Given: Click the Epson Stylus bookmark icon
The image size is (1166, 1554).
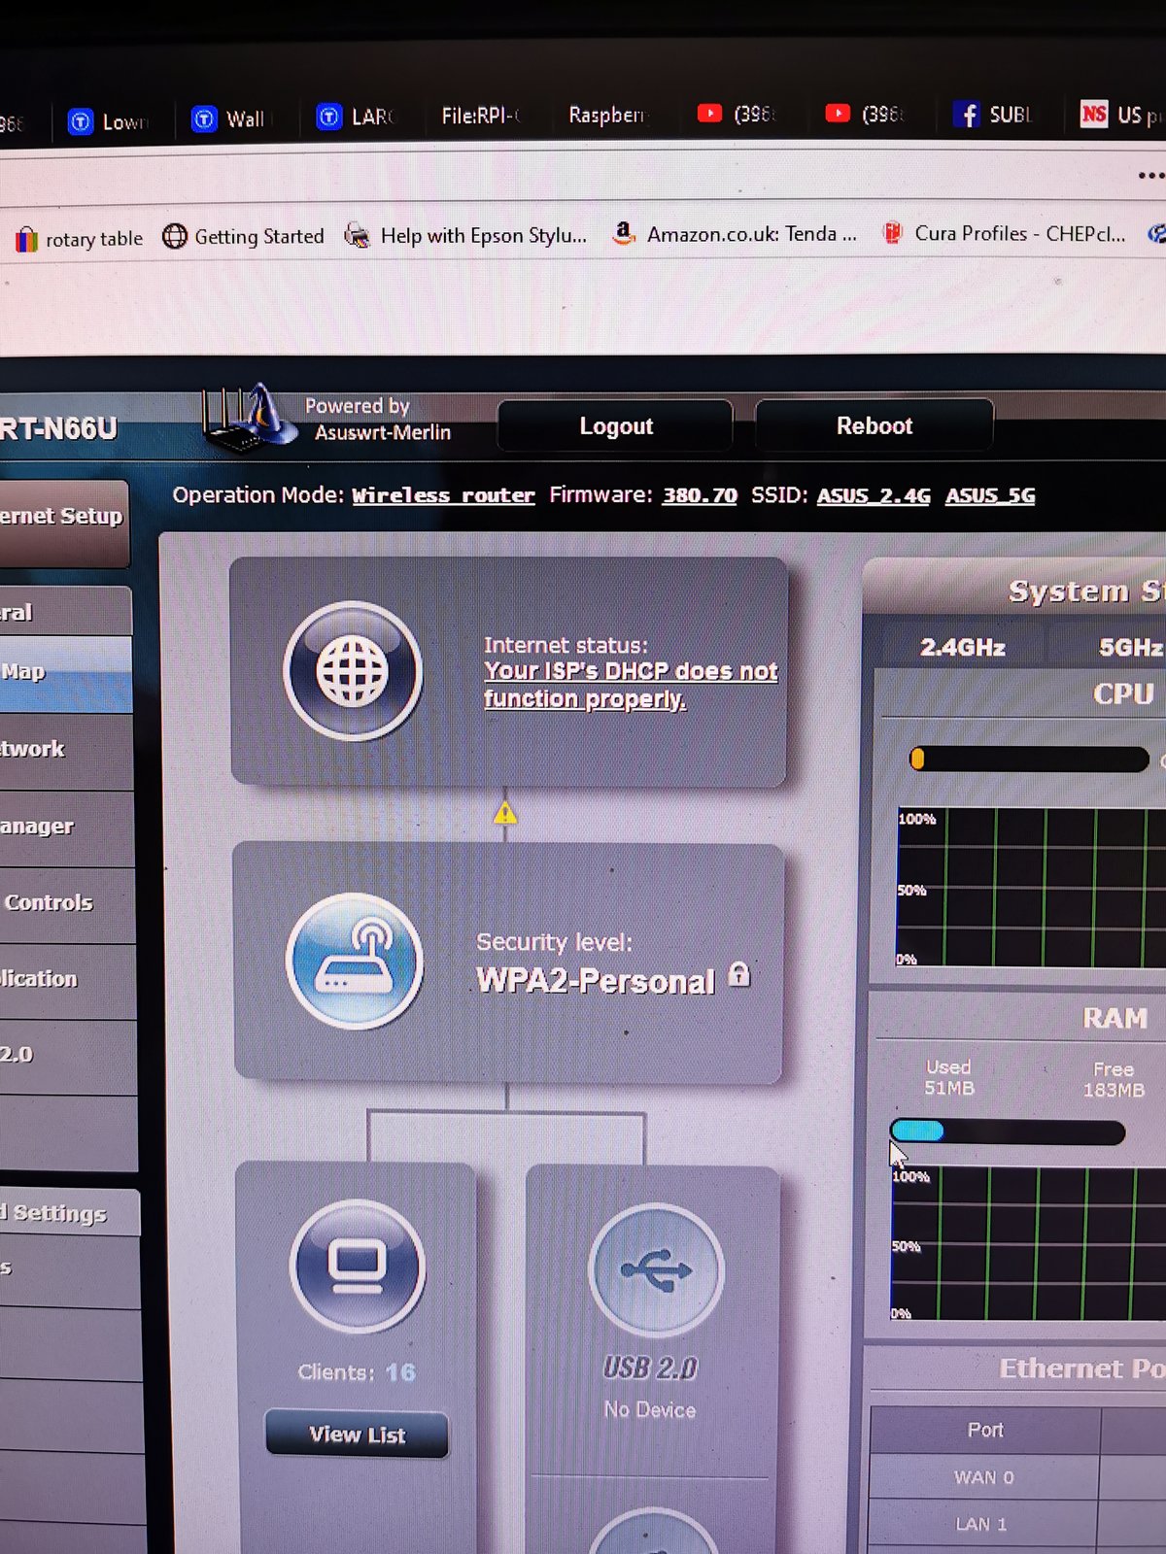Looking at the screenshot, I should tap(358, 235).
